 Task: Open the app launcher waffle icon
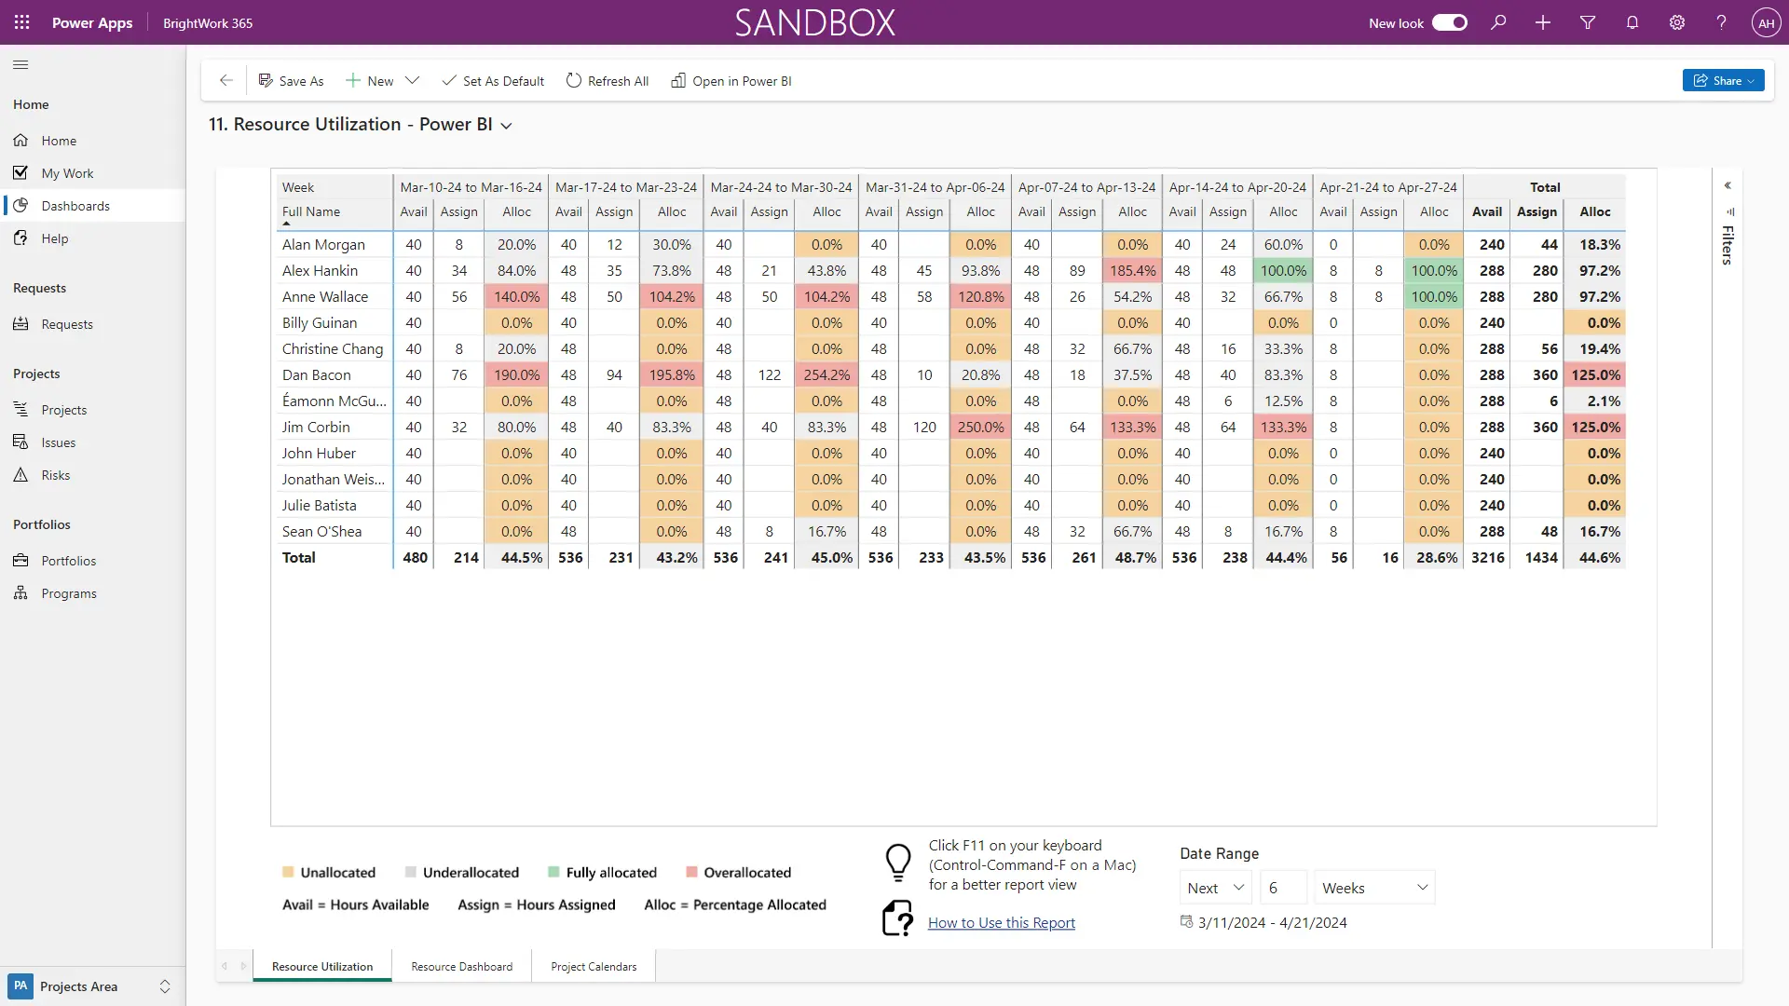coord(21,22)
